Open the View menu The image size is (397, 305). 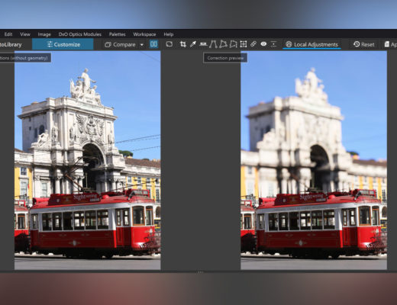[x=25, y=34]
